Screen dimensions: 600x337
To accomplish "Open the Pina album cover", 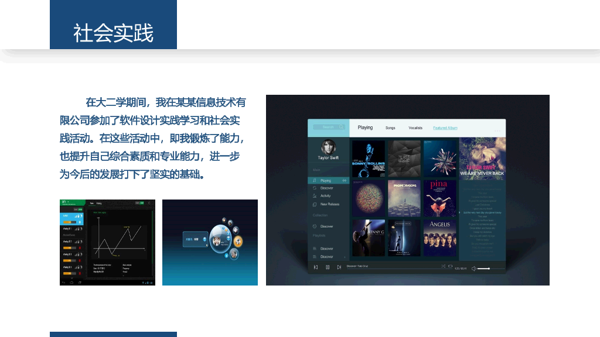I will click(x=440, y=198).
